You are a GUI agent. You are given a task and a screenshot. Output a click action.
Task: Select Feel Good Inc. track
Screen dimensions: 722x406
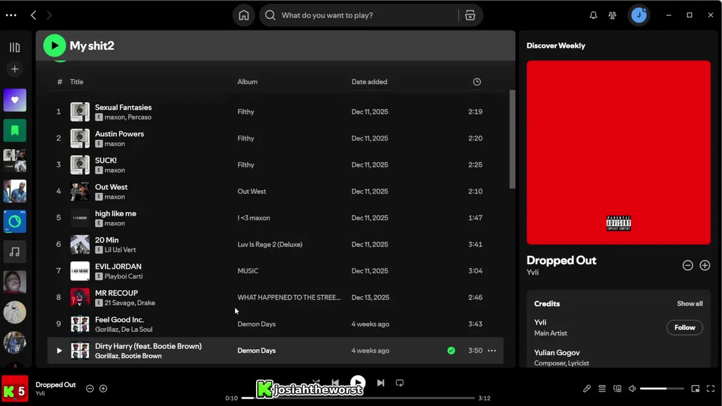(275, 324)
